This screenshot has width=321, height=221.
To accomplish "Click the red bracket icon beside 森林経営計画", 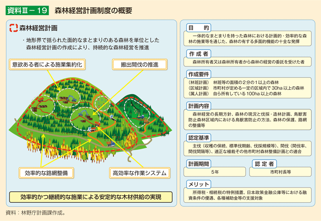I will [x=14, y=28].
